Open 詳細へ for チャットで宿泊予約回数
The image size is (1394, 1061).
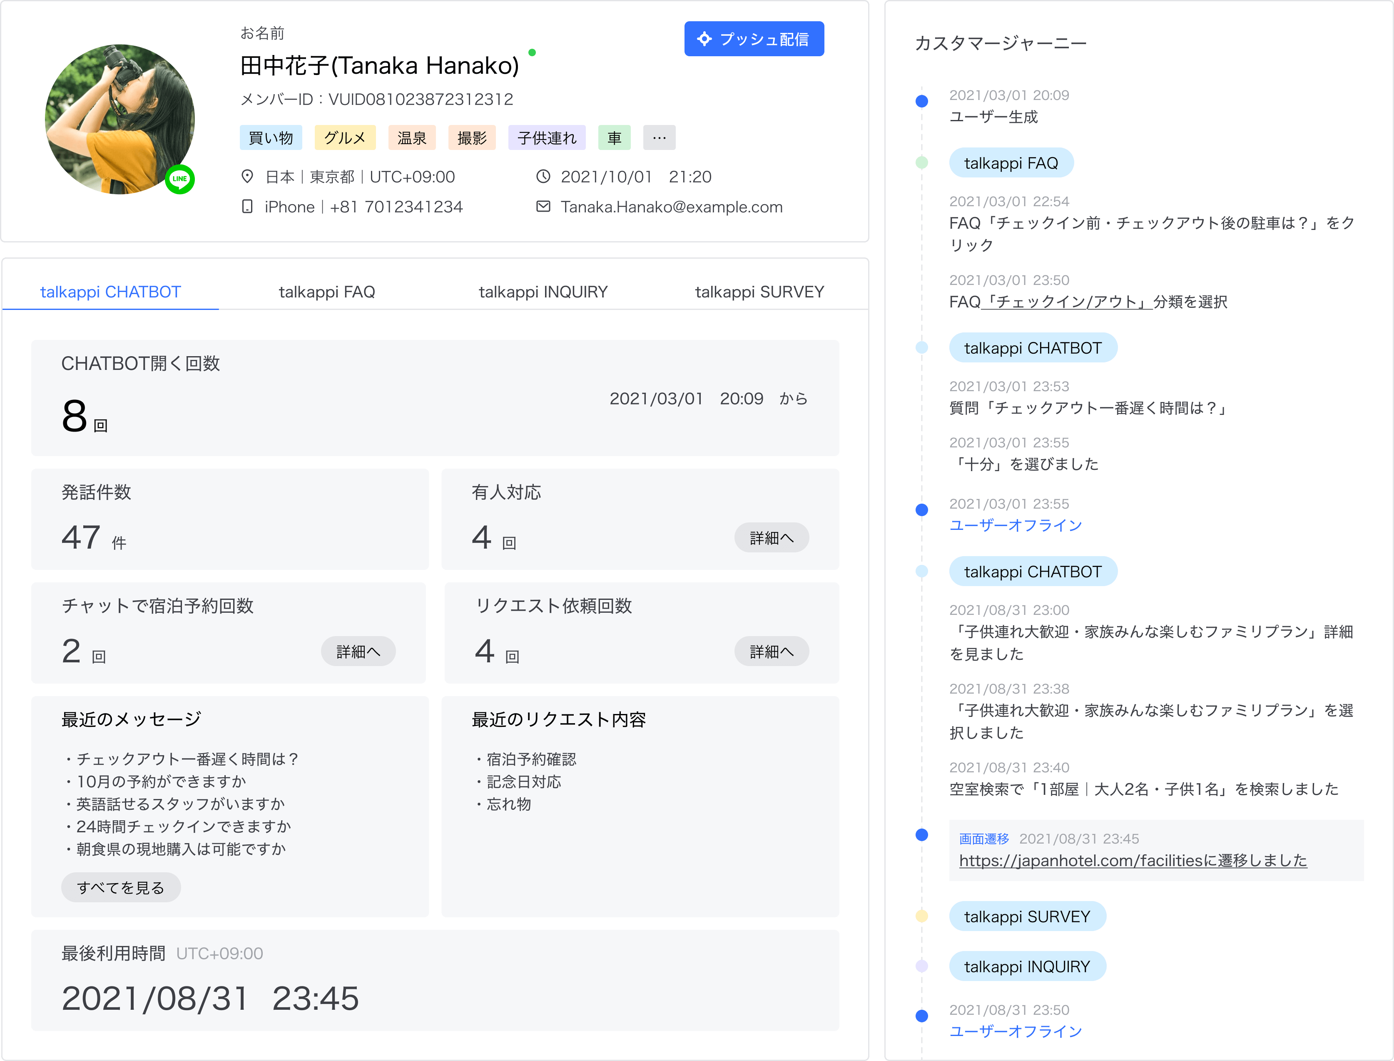click(358, 651)
